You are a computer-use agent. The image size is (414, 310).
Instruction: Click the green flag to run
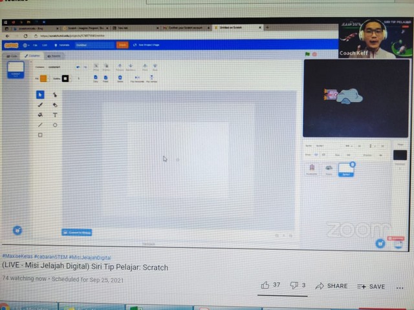(x=307, y=54)
